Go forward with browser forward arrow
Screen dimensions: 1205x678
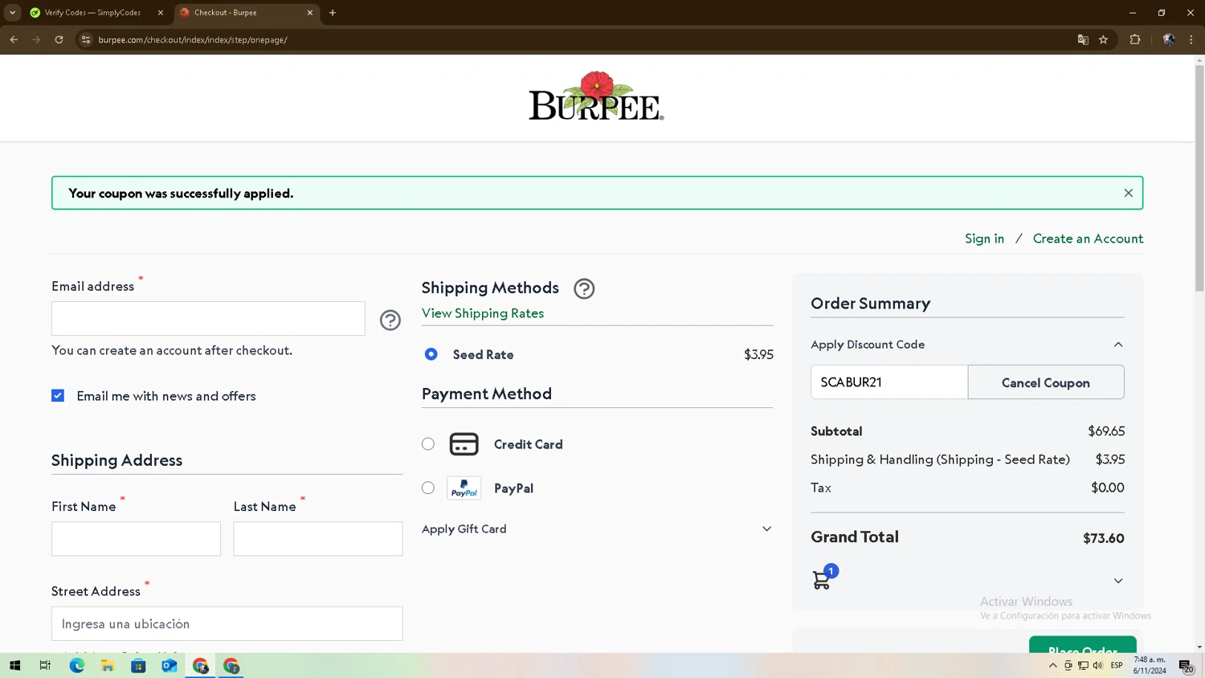tap(36, 39)
